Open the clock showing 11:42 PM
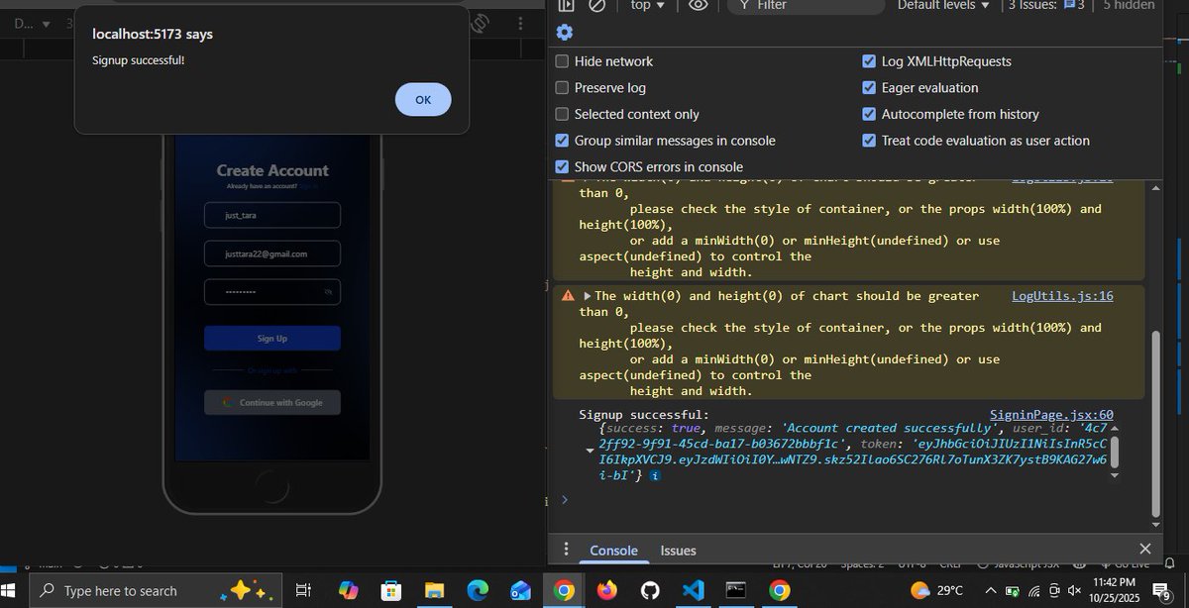 pyautogui.click(x=1113, y=590)
